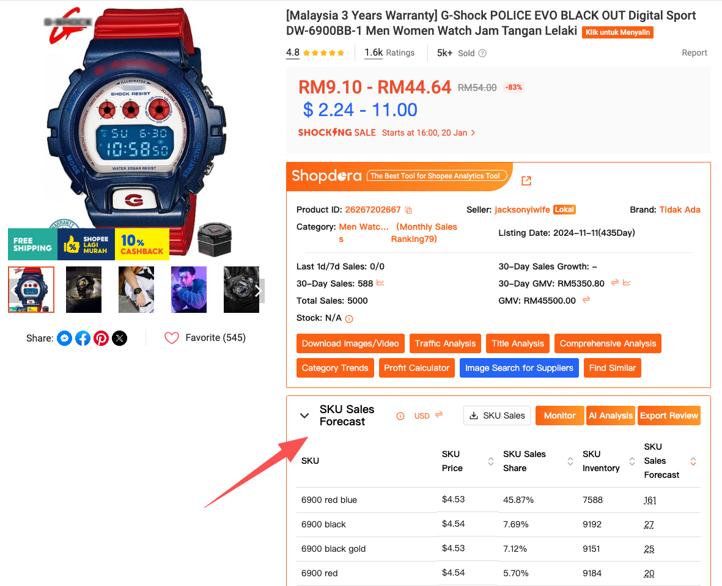Open Shopdora external link icon
722x586 pixels.
tap(526, 181)
